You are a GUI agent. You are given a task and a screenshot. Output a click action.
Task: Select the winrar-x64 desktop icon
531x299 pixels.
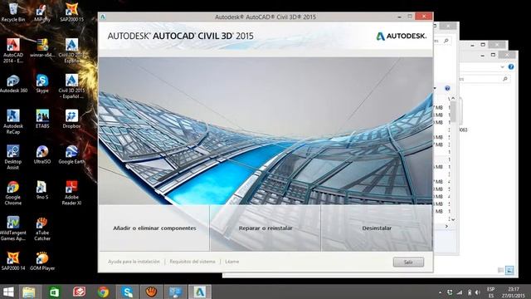(42, 48)
